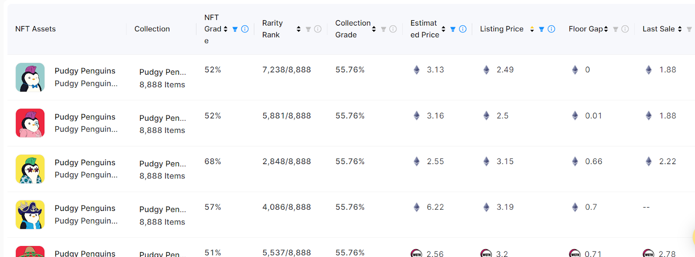Click the Listing Price info icon
This screenshot has width=695, height=257.
[x=551, y=29]
